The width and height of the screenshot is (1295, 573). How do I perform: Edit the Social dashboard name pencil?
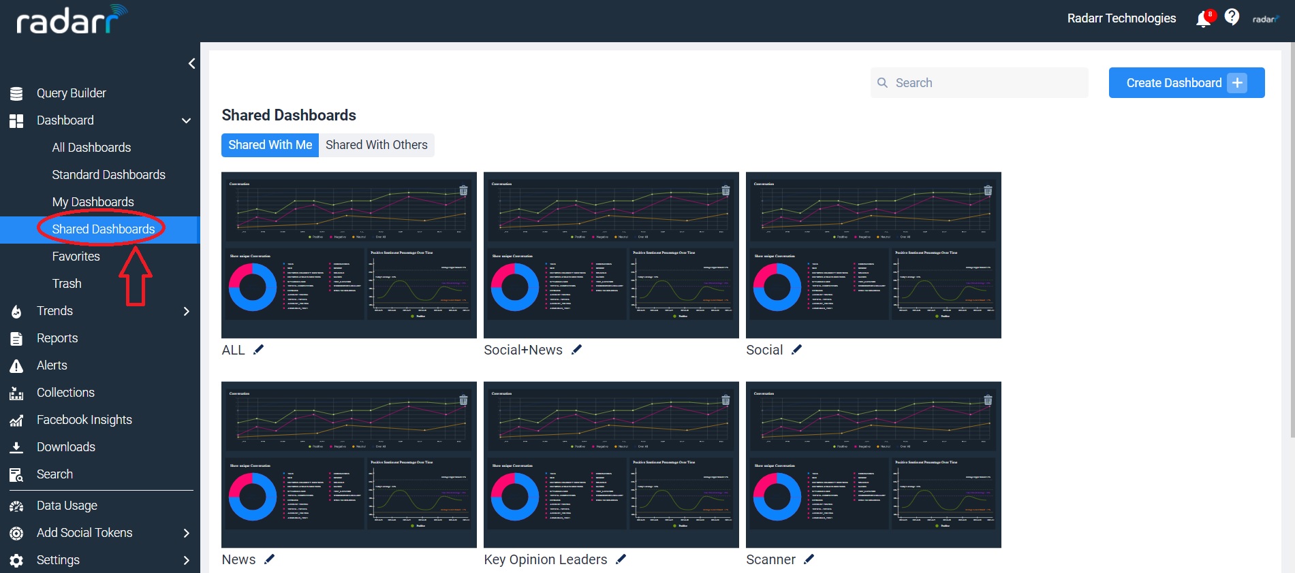coord(797,350)
